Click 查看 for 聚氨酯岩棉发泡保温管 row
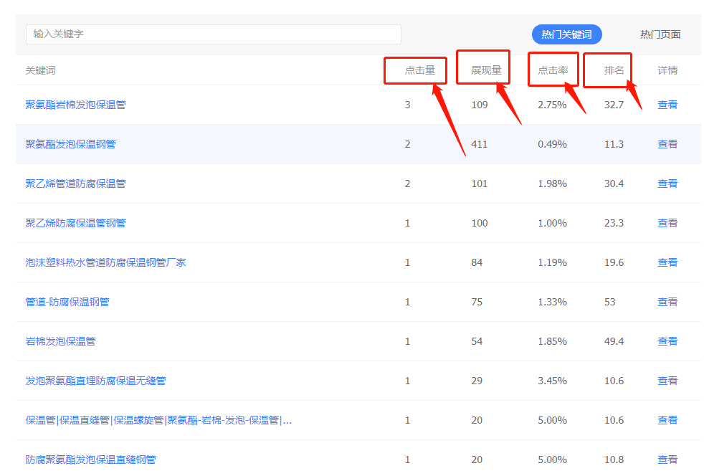The width and height of the screenshot is (704, 476). tap(667, 105)
